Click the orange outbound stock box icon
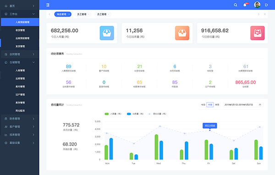 [x=182, y=33]
